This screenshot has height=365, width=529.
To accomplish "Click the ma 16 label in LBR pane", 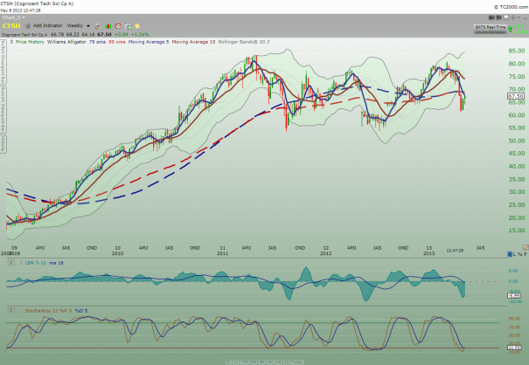I will click(x=56, y=263).
